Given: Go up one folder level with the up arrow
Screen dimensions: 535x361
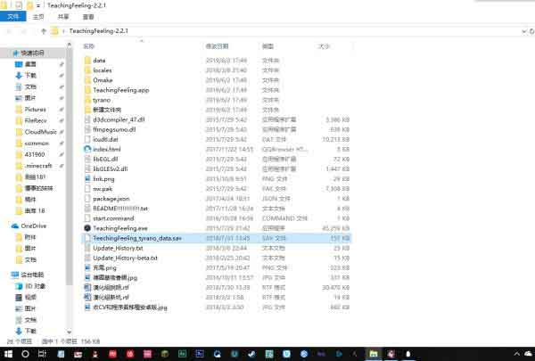Looking at the screenshot, I should [44, 31].
